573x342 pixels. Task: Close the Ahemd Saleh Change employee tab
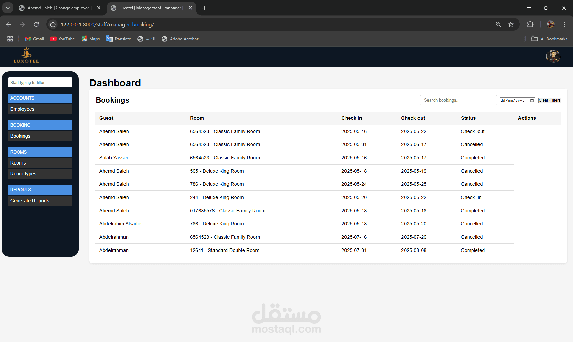pos(99,8)
